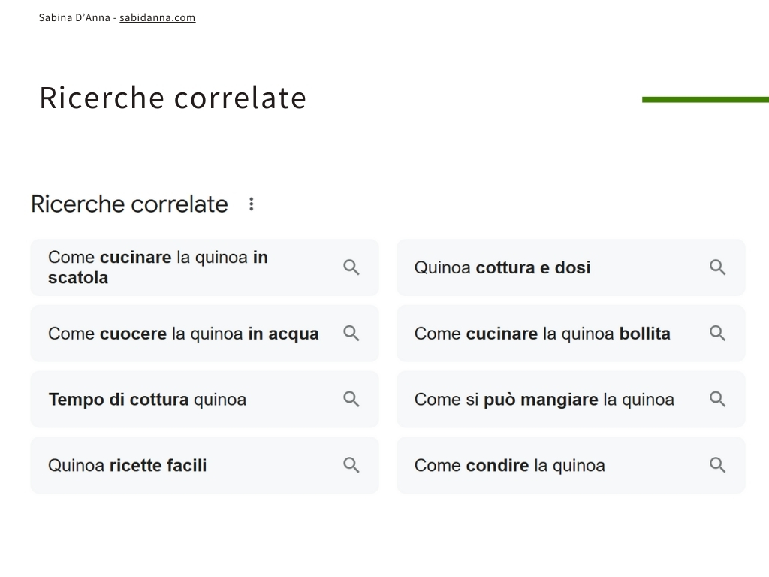Viewport: 769px width, 577px height.
Task: Click search icon beside Quinoa ricette facili
Action: (x=351, y=464)
